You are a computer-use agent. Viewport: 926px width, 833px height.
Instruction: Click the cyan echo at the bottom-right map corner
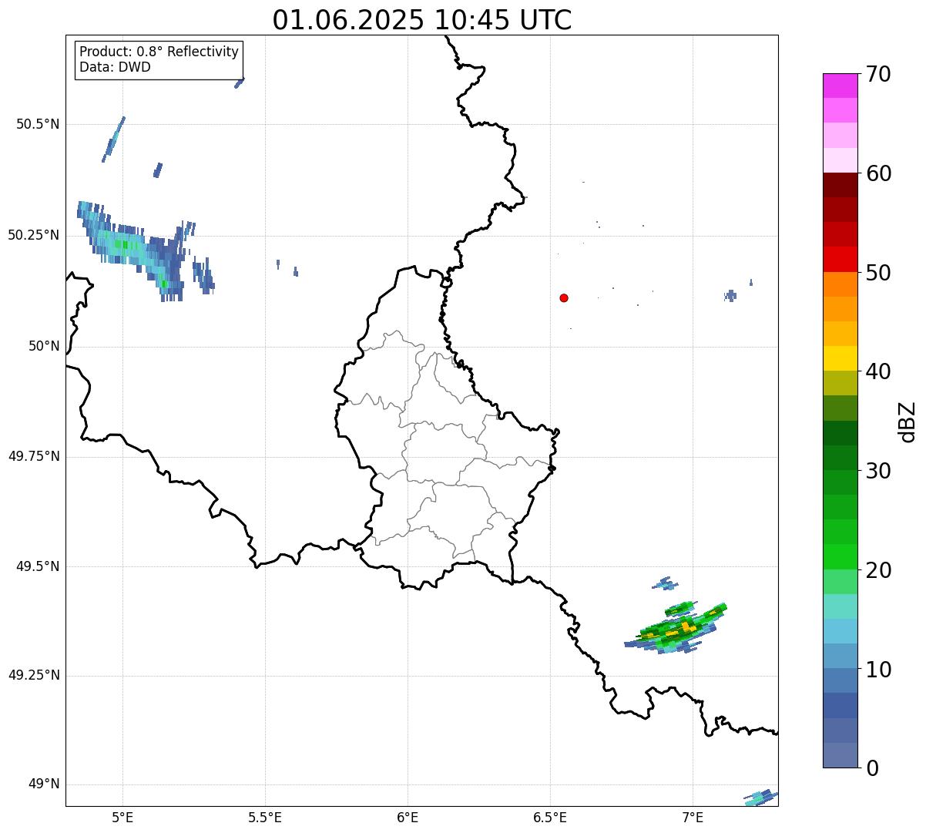[761, 797]
